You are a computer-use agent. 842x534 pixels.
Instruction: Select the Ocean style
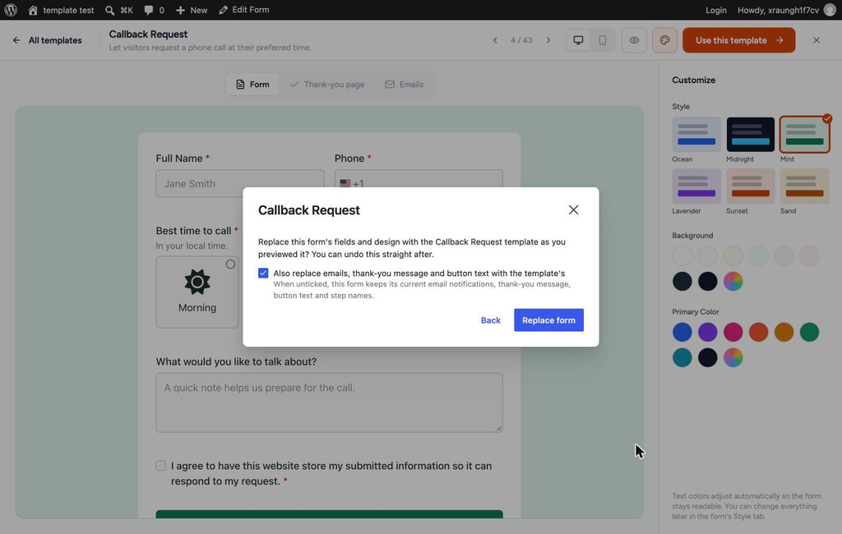click(696, 134)
